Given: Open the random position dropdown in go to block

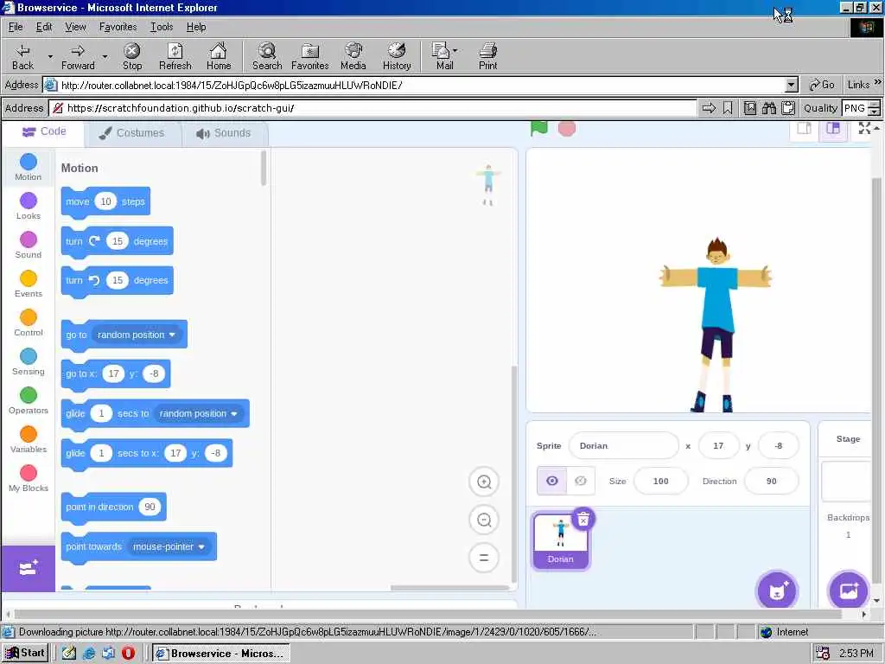Looking at the screenshot, I should click(136, 335).
